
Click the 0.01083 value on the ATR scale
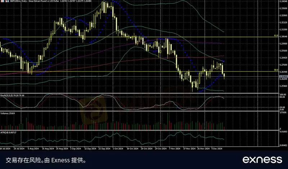coord(283,133)
